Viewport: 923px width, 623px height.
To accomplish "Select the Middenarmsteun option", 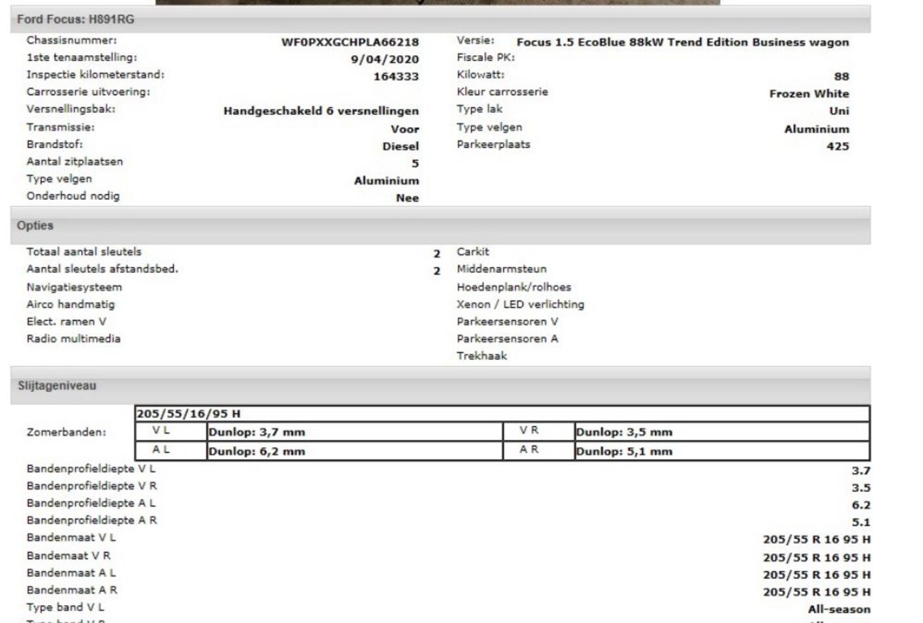I will point(501,269).
